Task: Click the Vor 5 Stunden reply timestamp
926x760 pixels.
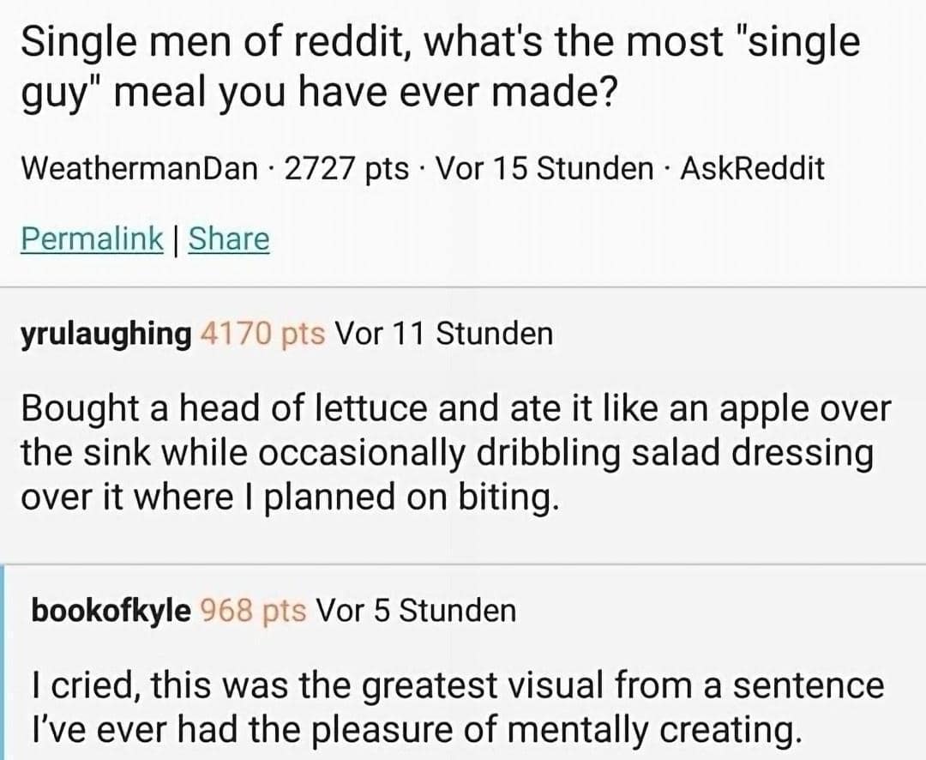Action: pyautogui.click(x=416, y=611)
